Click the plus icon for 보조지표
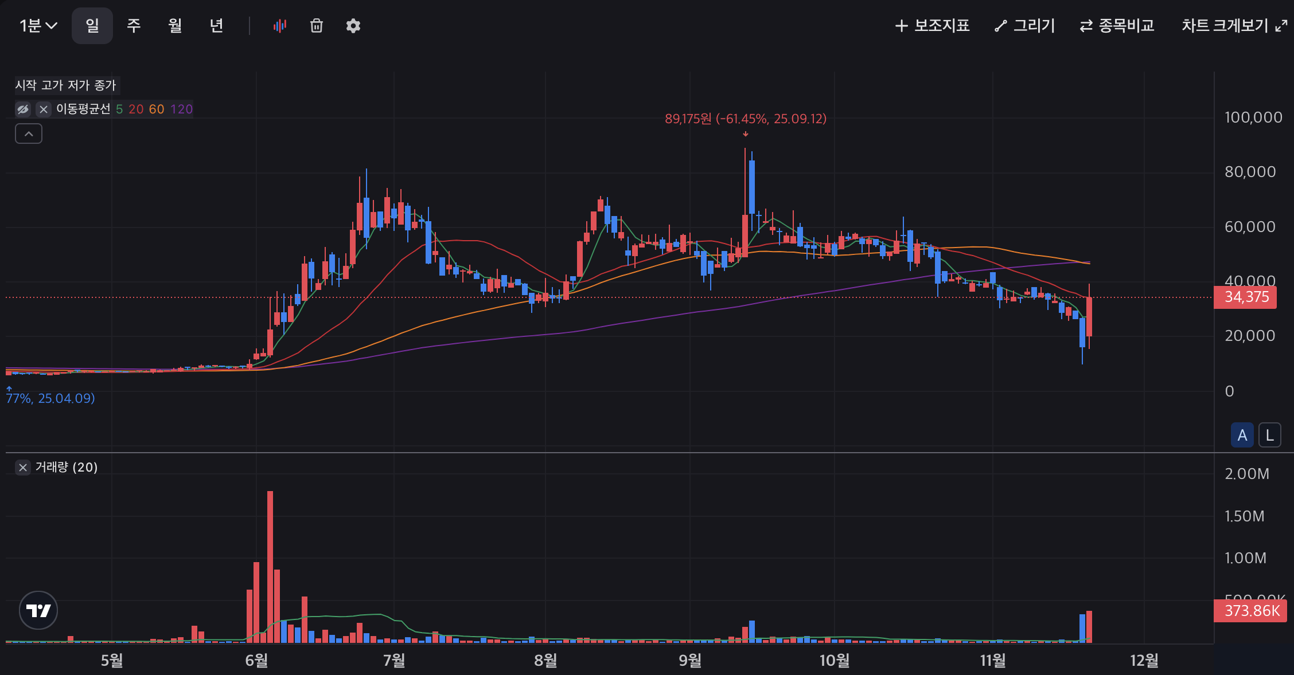Image resolution: width=1294 pixels, height=675 pixels. tap(902, 26)
